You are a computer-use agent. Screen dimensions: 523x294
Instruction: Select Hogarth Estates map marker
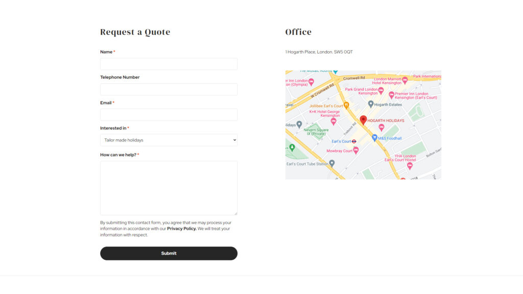[x=371, y=104]
